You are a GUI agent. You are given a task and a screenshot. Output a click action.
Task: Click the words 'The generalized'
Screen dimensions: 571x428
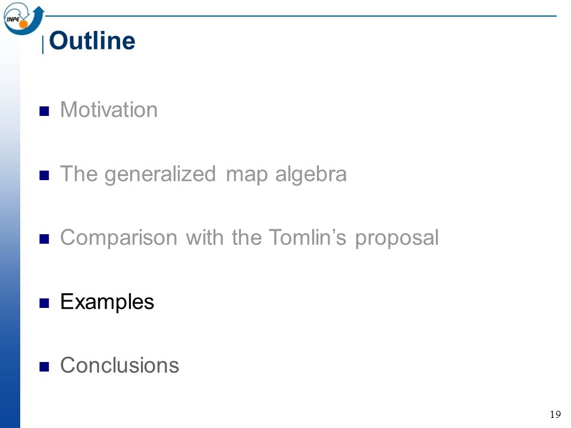(138, 174)
